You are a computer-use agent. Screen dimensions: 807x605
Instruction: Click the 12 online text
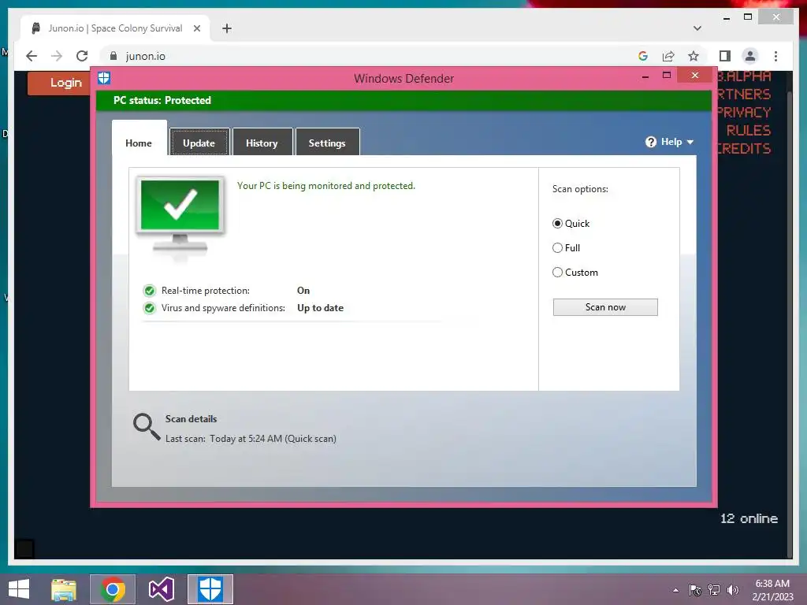[749, 518]
